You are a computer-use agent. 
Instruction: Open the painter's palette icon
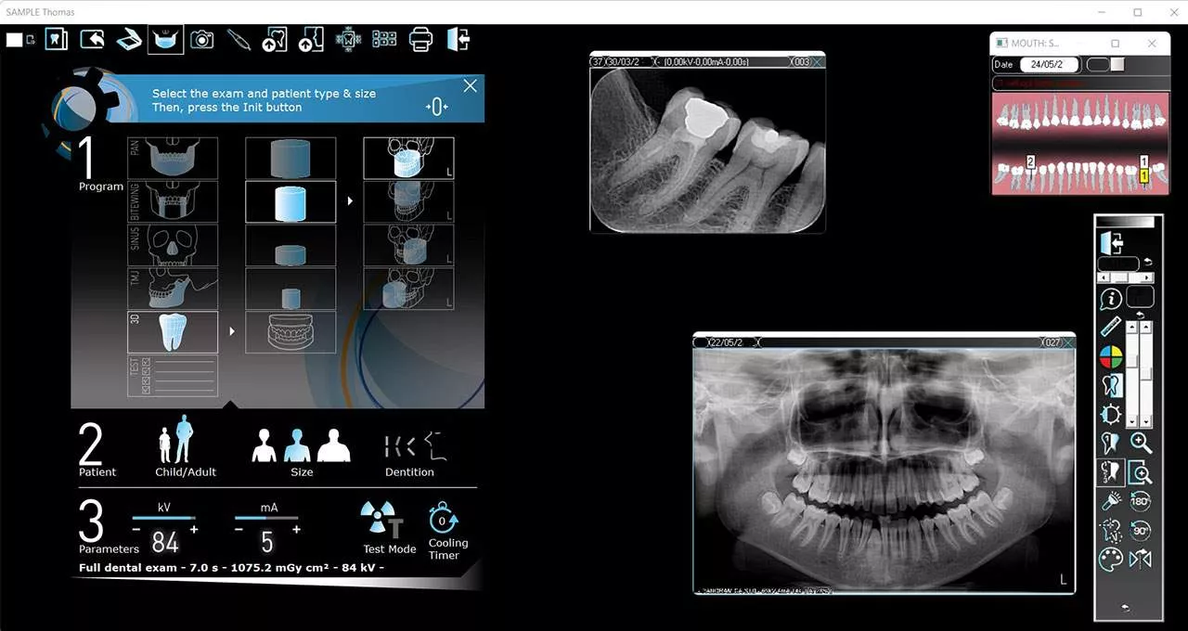coord(1111,560)
